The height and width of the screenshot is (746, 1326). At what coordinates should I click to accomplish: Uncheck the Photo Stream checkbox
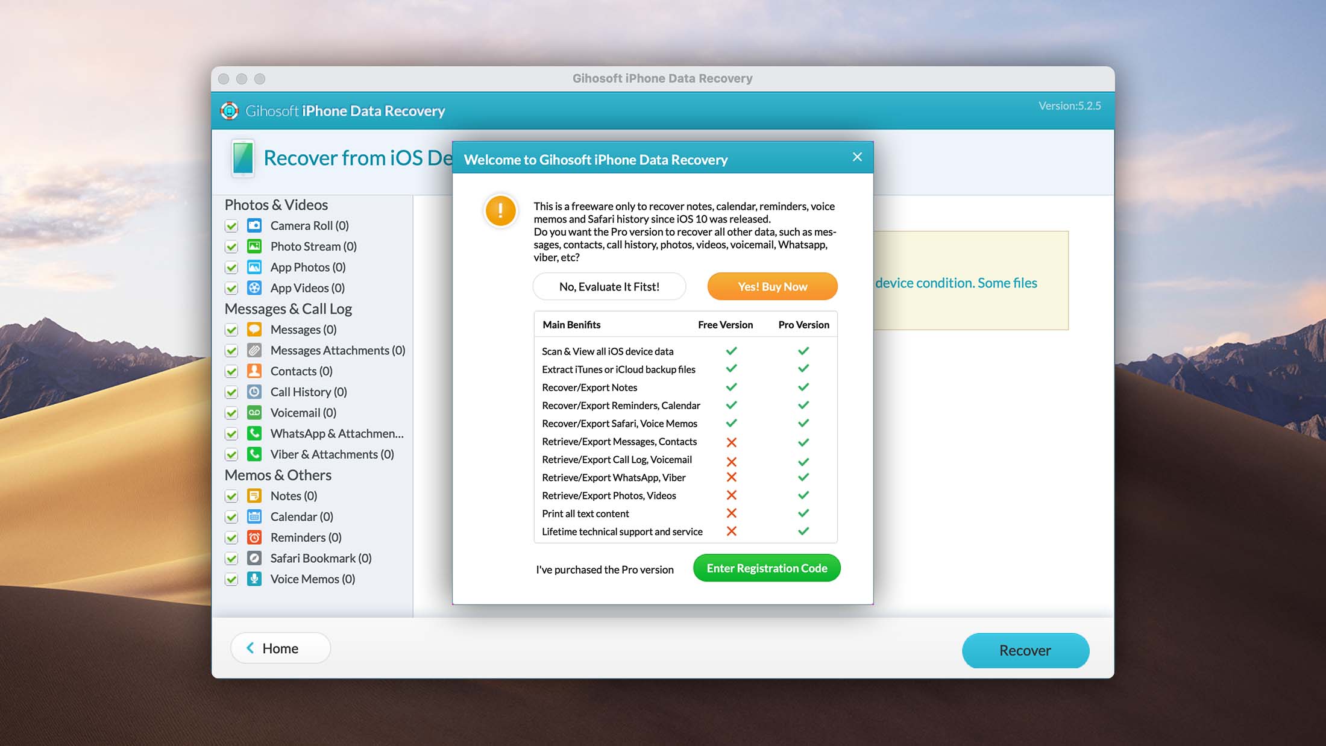point(231,247)
